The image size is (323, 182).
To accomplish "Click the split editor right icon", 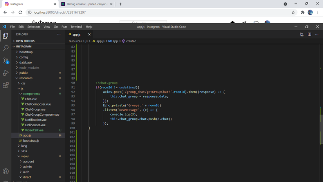I will click(309, 35).
